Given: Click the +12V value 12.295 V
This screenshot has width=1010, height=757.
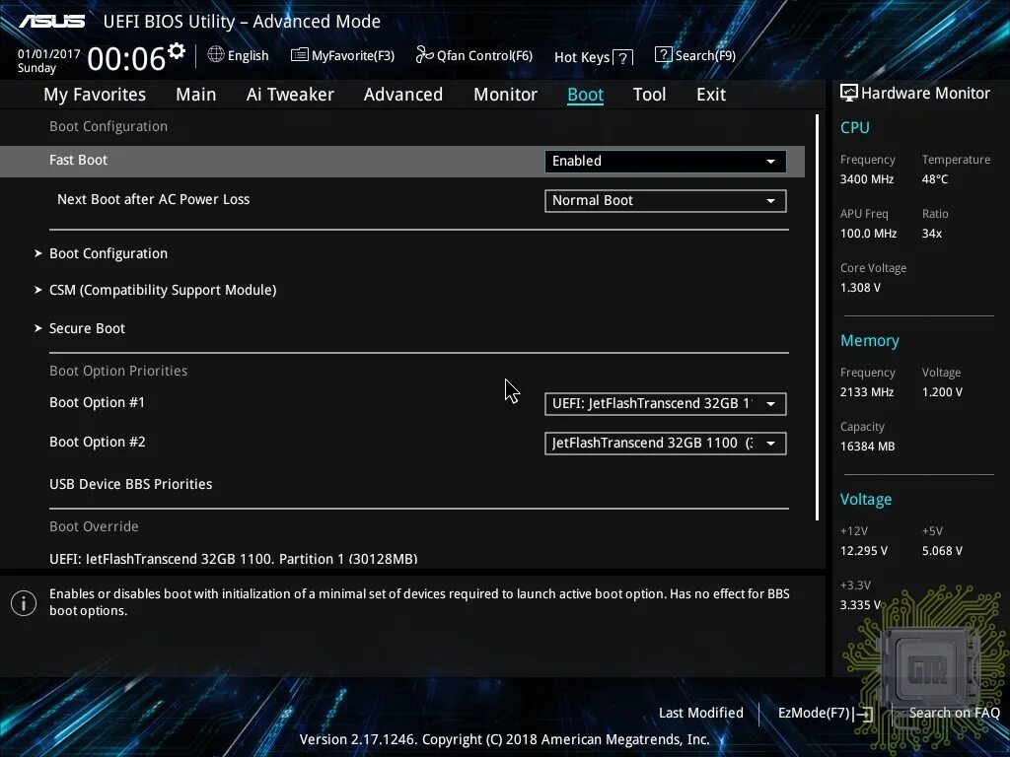Looking at the screenshot, I should (x=864, y=551).
